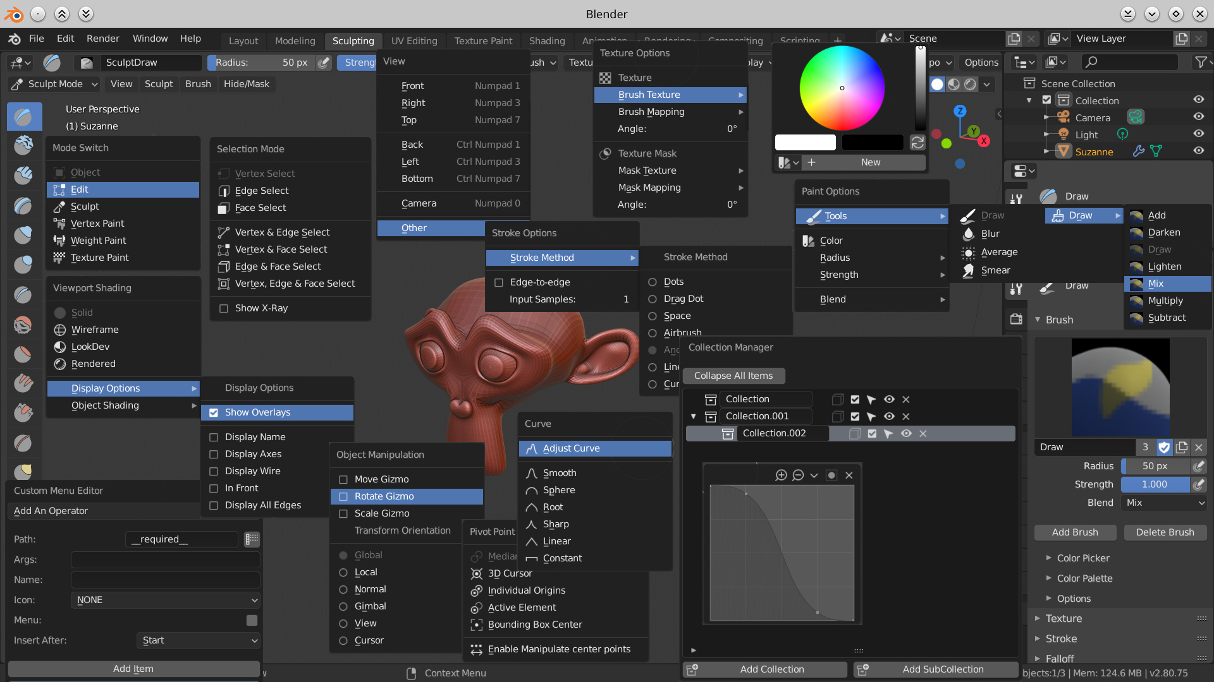The image size is (1214, 682).
Task: Open the Render menu in the top bar
Action: [x=102, y=39]
